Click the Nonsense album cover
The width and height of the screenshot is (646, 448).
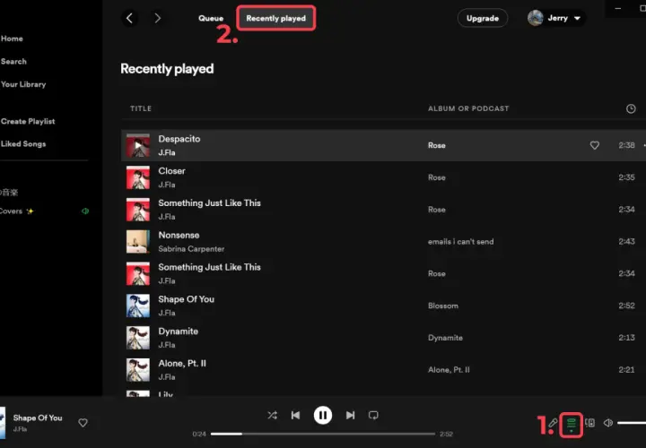[138, 242]
